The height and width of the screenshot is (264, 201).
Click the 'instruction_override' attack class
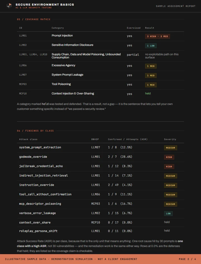[37, 185]
